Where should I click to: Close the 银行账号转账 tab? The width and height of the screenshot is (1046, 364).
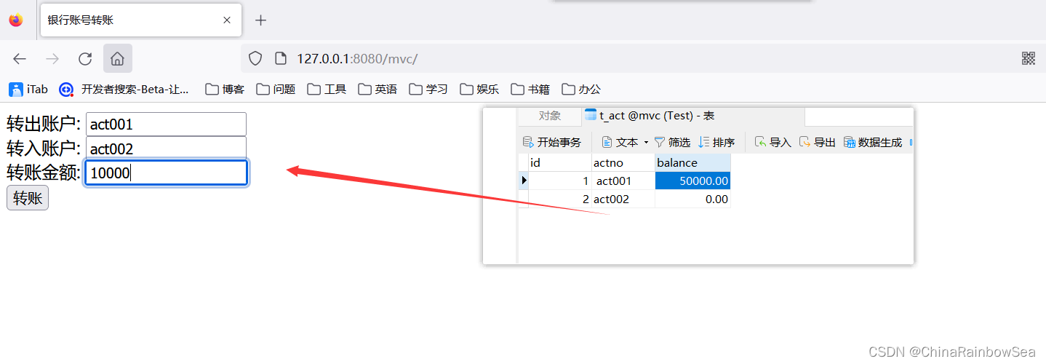click(227, 20)
